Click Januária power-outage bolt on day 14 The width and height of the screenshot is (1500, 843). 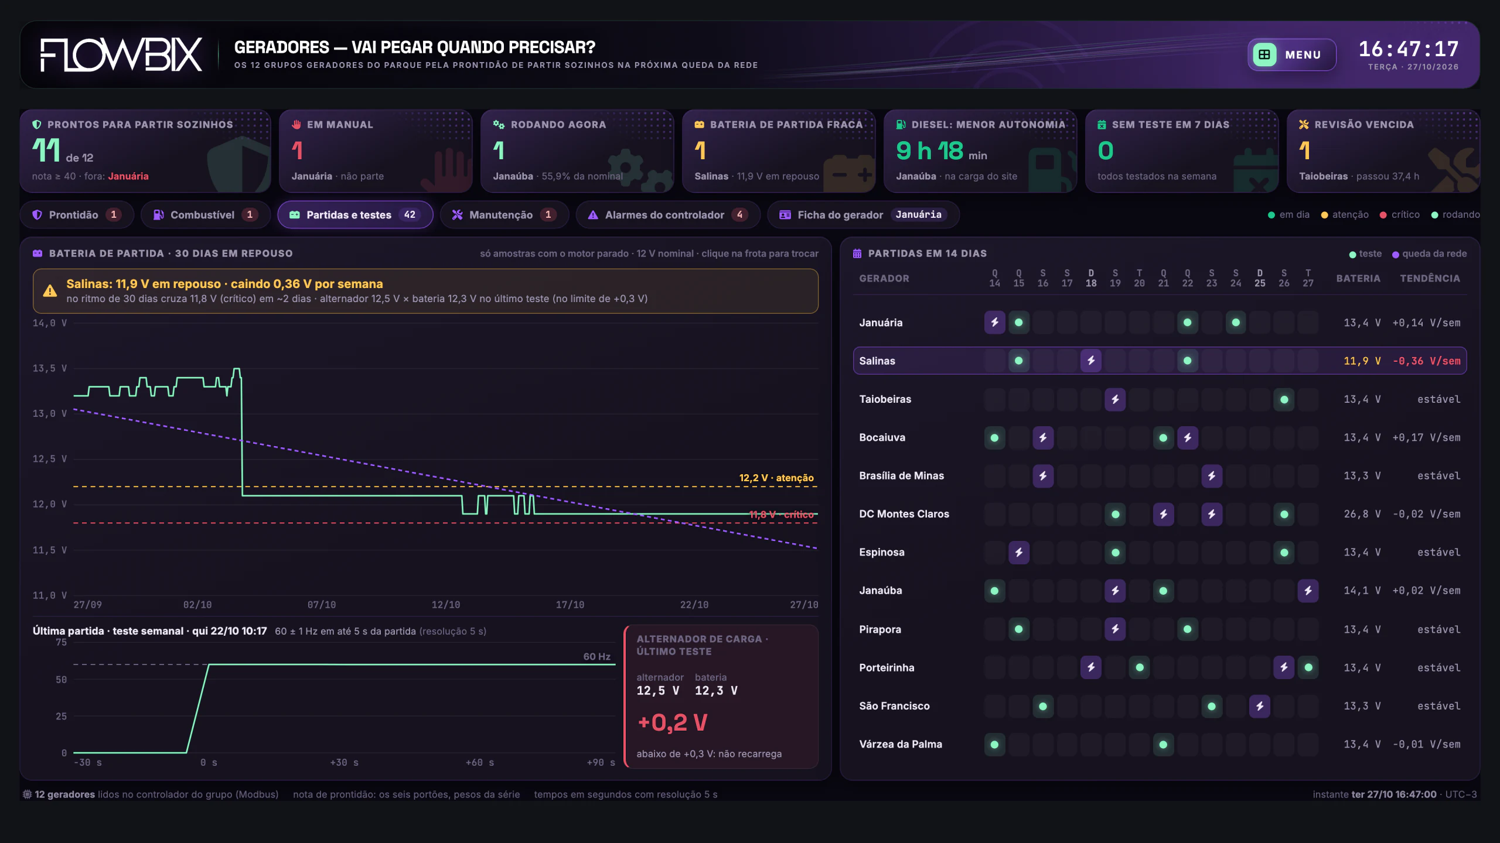point(994,323)
